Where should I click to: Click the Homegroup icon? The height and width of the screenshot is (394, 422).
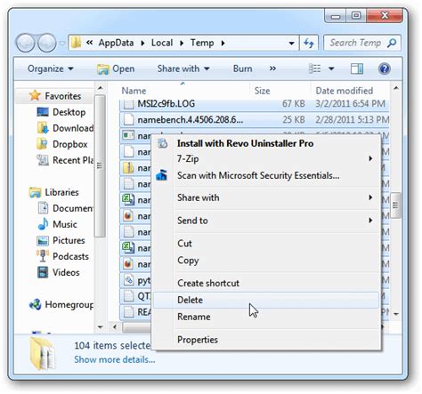pyautogui.click(x=35, y=304)
